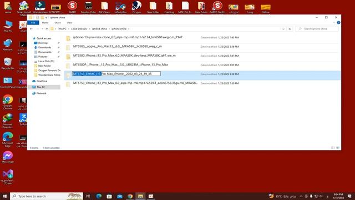Open Microsoft Edge from the taskbar
Screen dimensions: 355x200
click(x=99, y=196)
